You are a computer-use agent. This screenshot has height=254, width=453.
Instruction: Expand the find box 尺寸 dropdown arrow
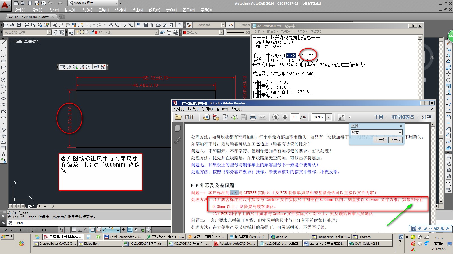[x=400, y=132]
